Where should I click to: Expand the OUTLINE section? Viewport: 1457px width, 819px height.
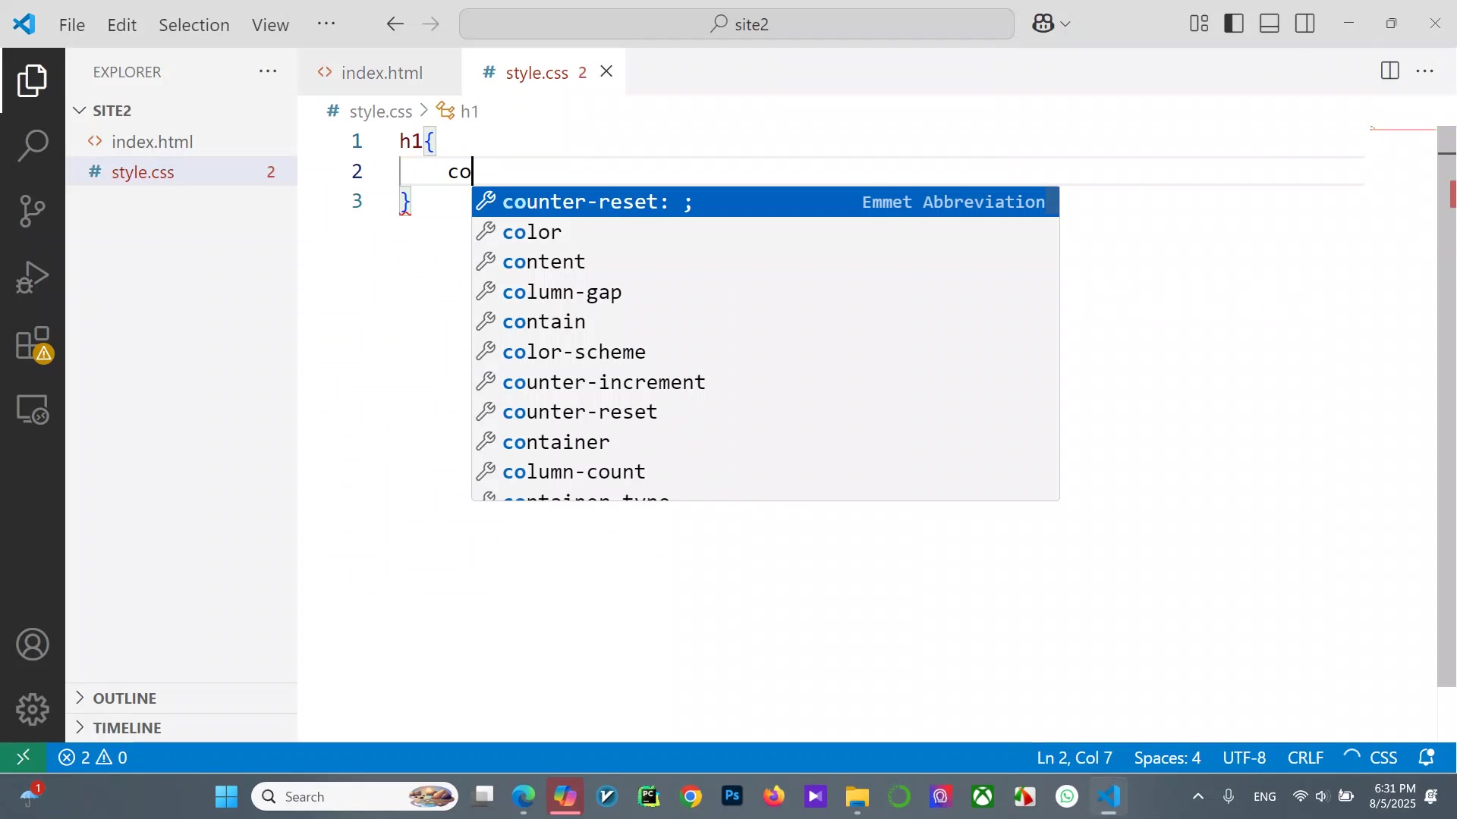pyautogui.click(x=124, y=698)
